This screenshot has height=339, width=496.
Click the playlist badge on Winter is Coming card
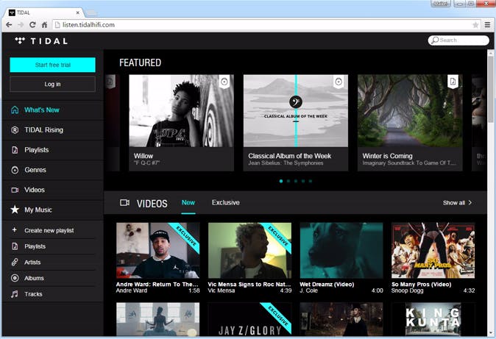453,82
